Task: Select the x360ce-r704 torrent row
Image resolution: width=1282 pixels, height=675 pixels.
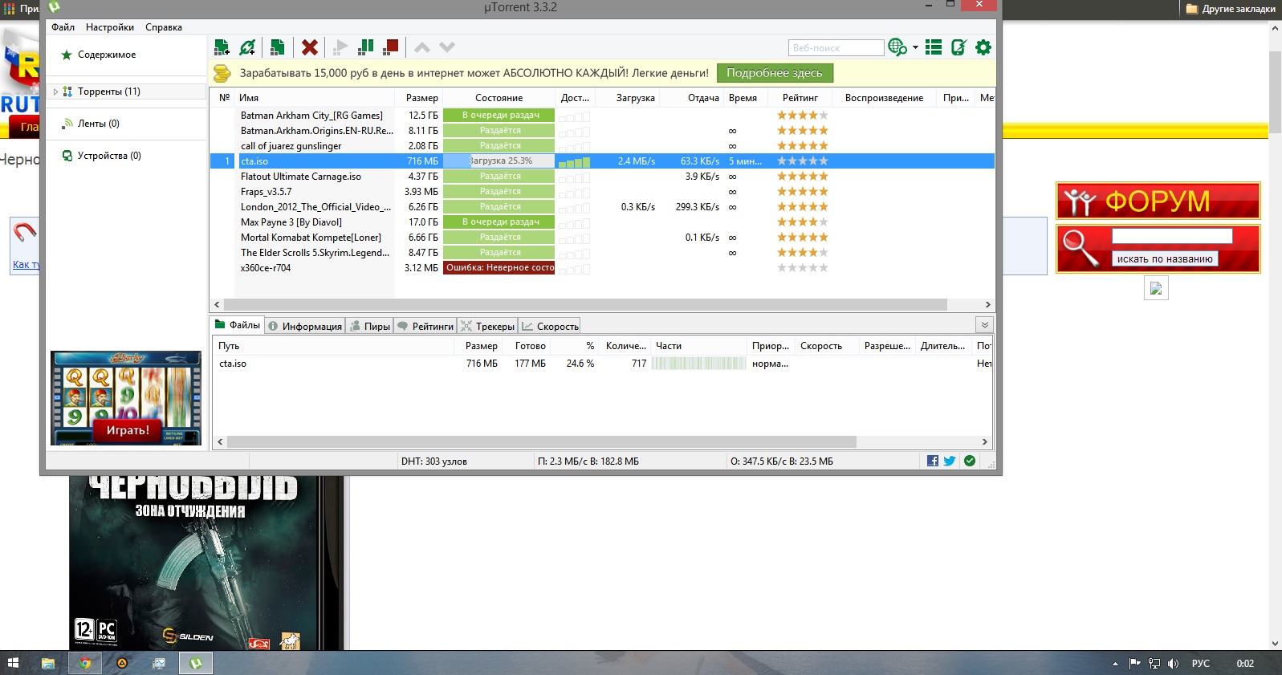Action: (602, 268)
